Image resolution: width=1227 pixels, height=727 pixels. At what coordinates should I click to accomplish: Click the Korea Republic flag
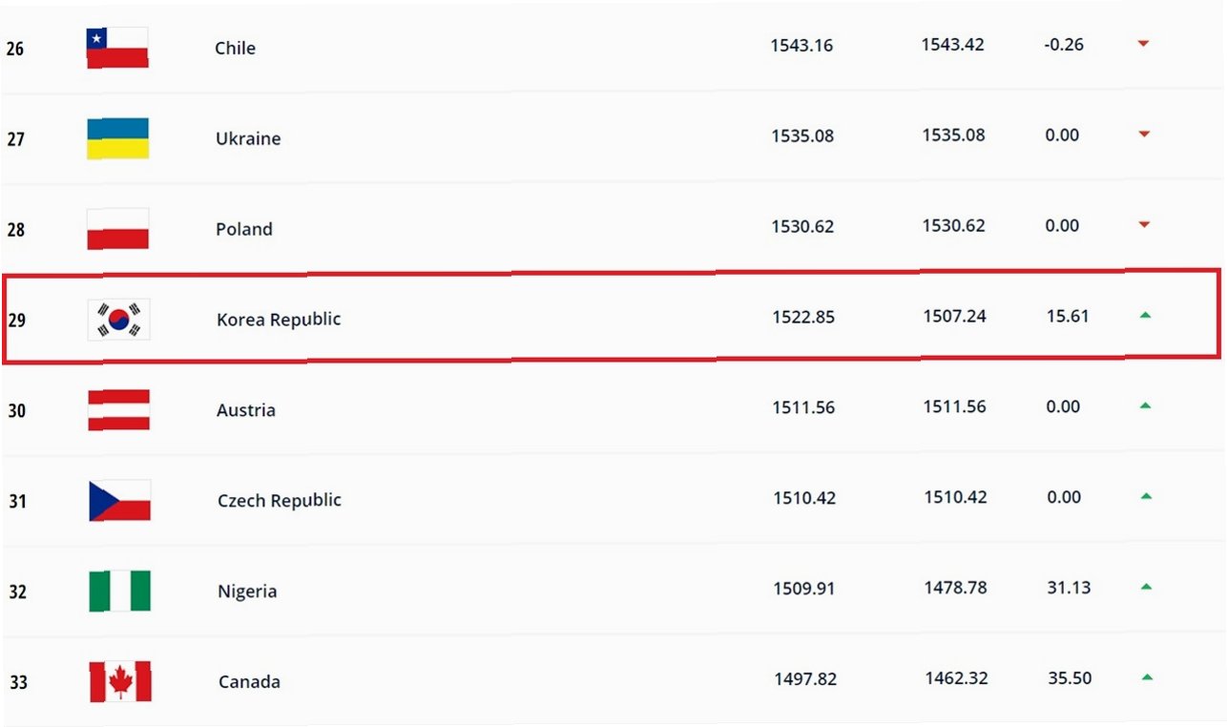pyautogui.click(x=118, y=320)
